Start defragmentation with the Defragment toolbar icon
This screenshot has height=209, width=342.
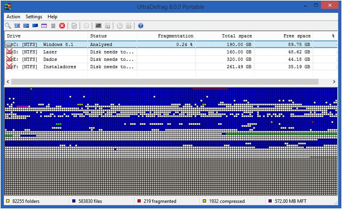[x=17, y=26]
